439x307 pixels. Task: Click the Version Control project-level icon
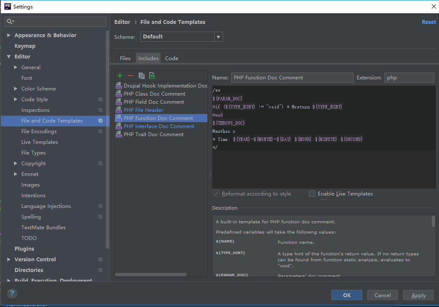click(x=101, y=259)
